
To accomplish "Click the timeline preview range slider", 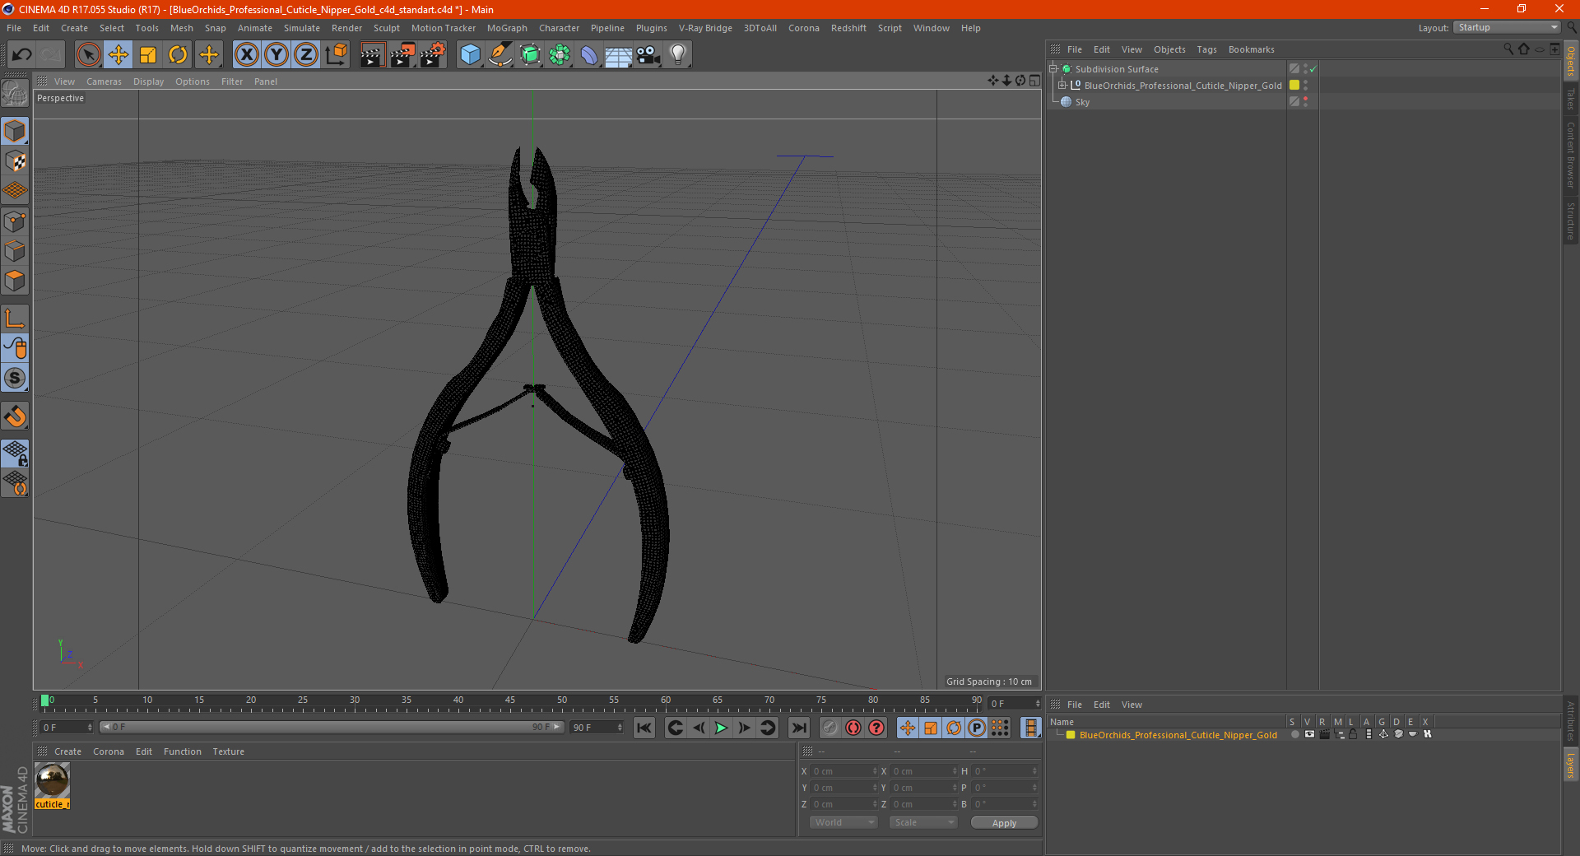I will coord(332,727).
